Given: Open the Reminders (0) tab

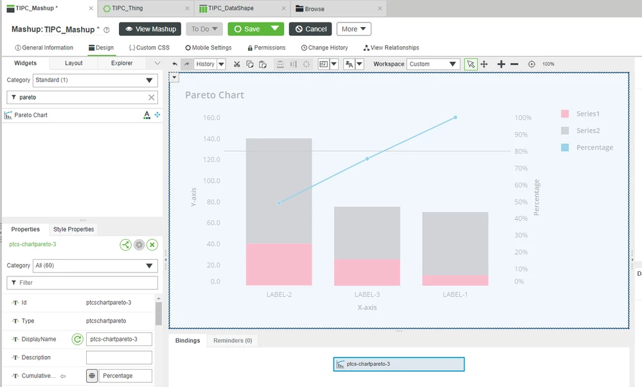Looking at the screenshot, I should [233, 340].
